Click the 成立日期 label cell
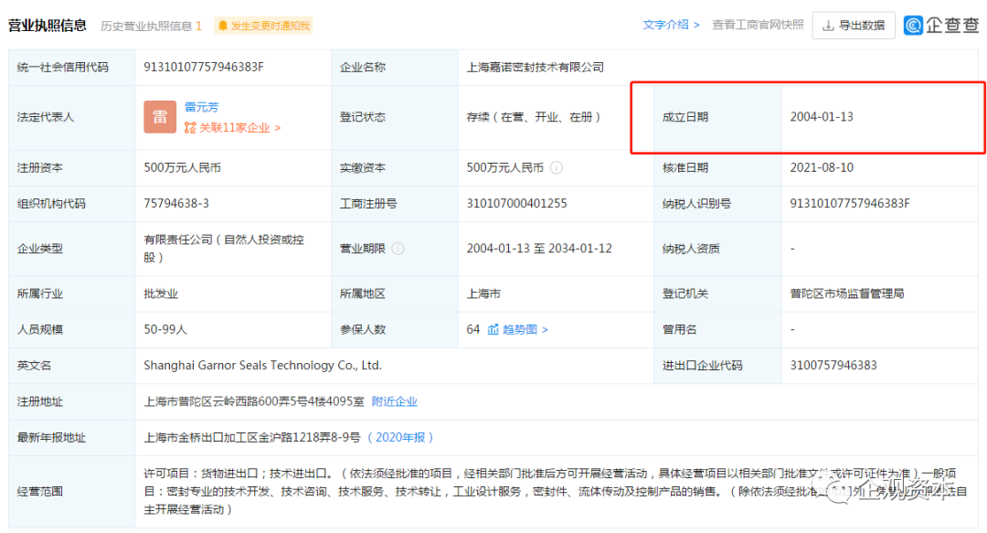This screenshot has width=987, height=533. [717, 117]
